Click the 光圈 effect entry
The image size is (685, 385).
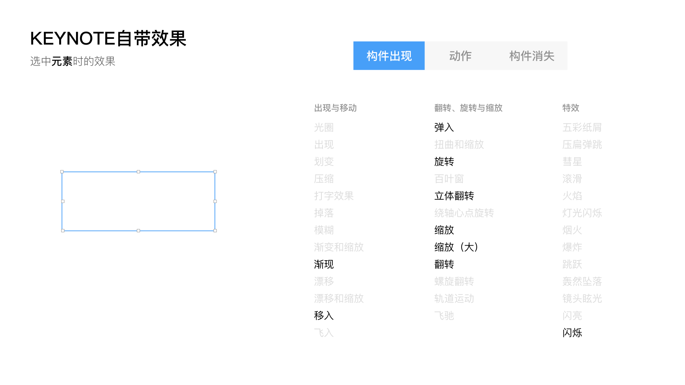[x=324, y=127]
